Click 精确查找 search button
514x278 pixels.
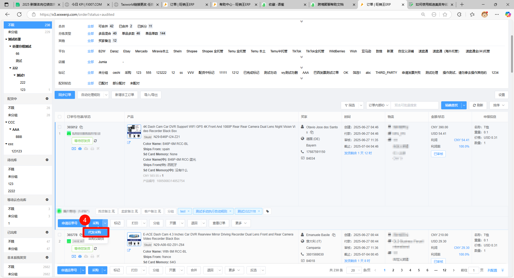pos(451,105)
